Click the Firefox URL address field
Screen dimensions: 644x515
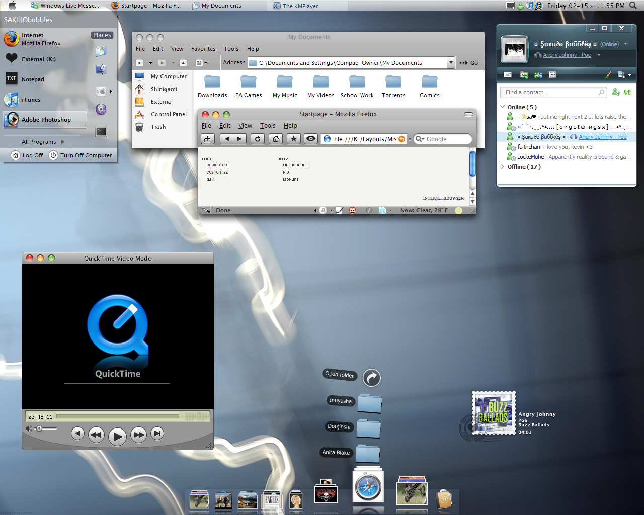tap(365, 139)
